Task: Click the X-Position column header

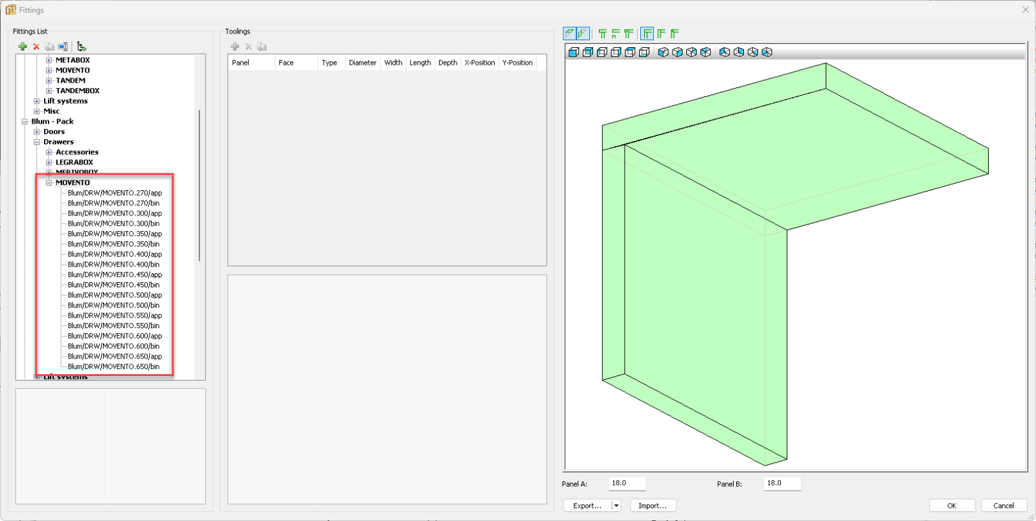Action: [479, 63]
